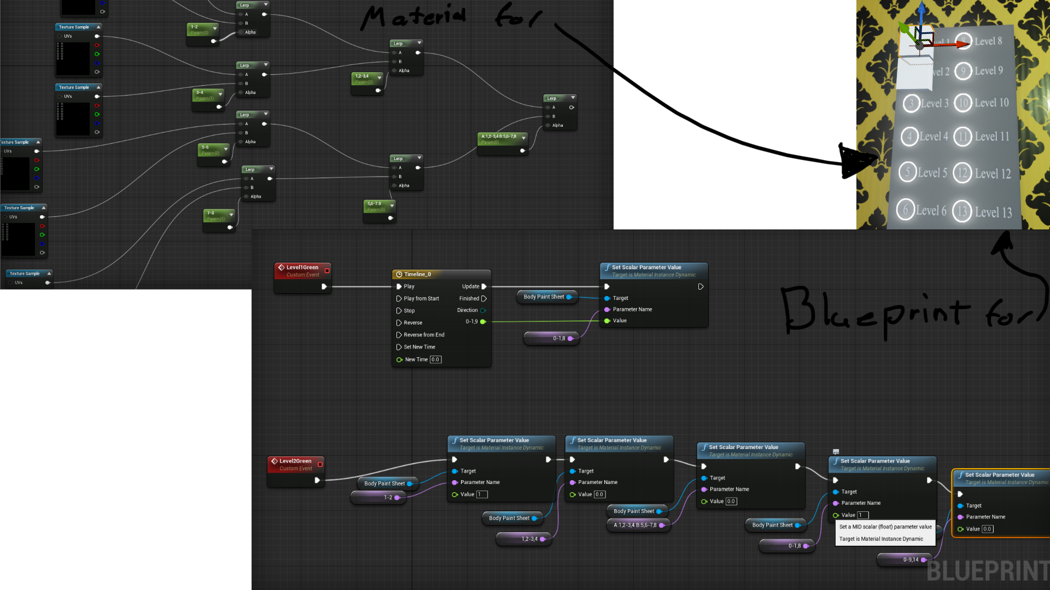Image resolution: width=1050 pixels, height=590 pixels.
Task: Click the Level 5 label in the viewport
Action: coord(932,173)
